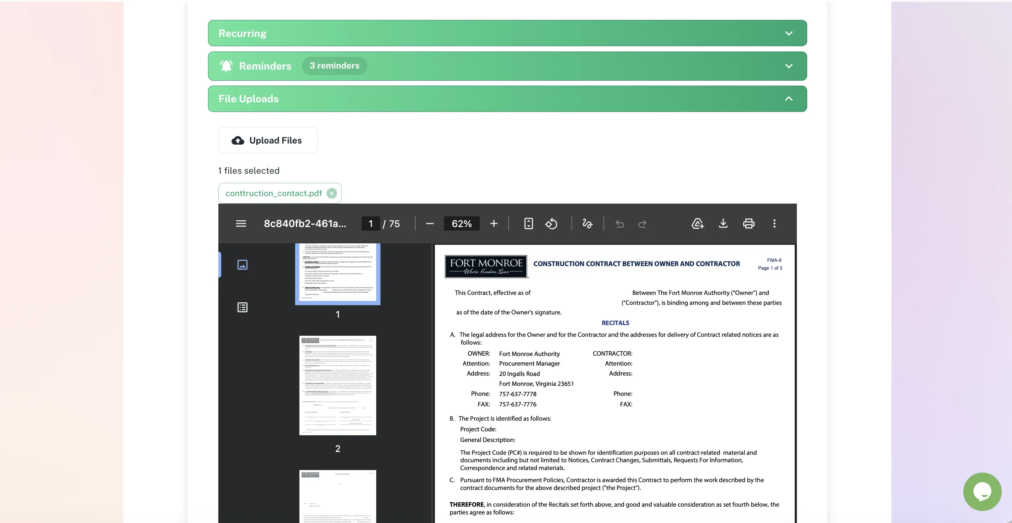Viewport: 1012px width, 523px height.
Task: Click the PDF page number input field
Action: pos(371,223)
